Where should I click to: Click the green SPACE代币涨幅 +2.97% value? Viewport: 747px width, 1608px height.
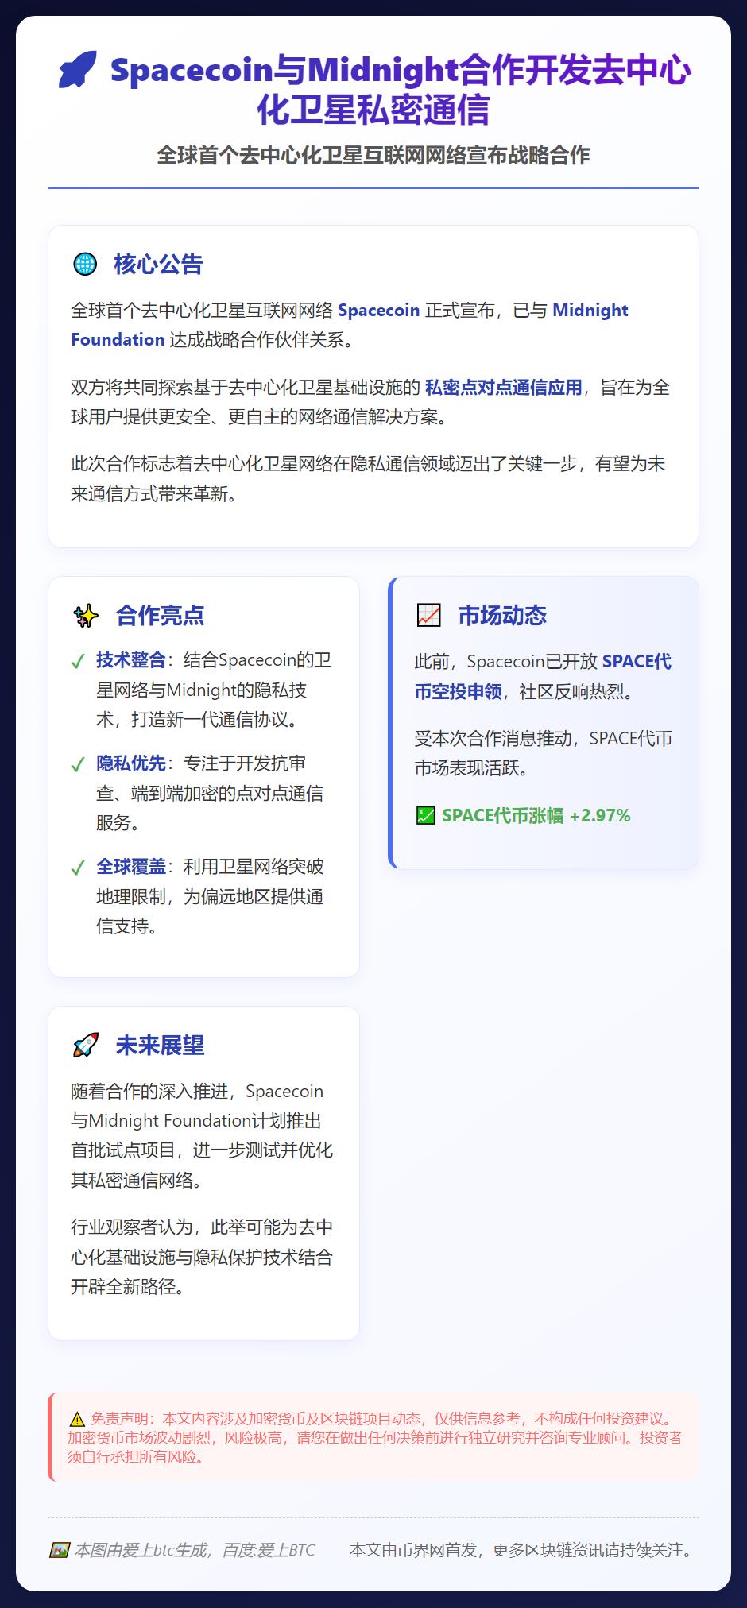[536, 816]
